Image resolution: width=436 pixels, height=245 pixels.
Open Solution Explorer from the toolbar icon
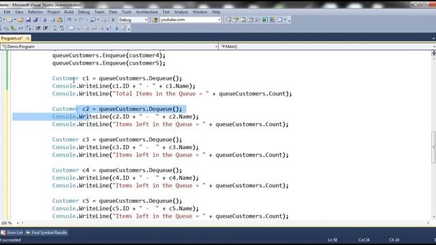228,20
